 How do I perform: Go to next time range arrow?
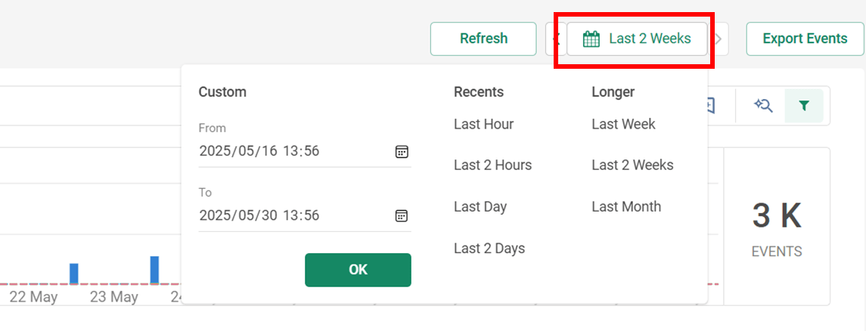pos(719,39)
